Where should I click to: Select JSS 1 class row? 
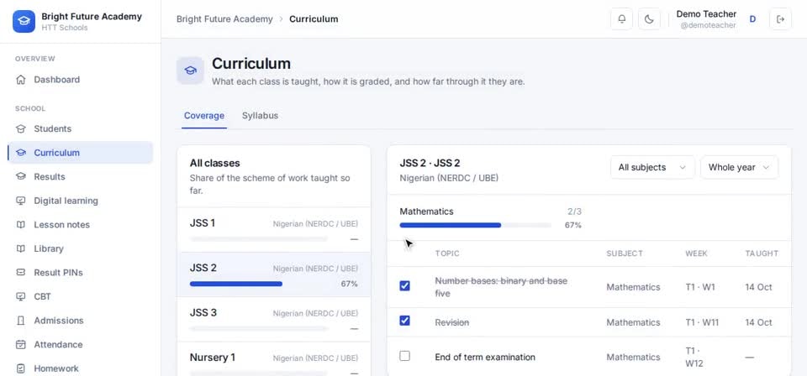[274, 230]
